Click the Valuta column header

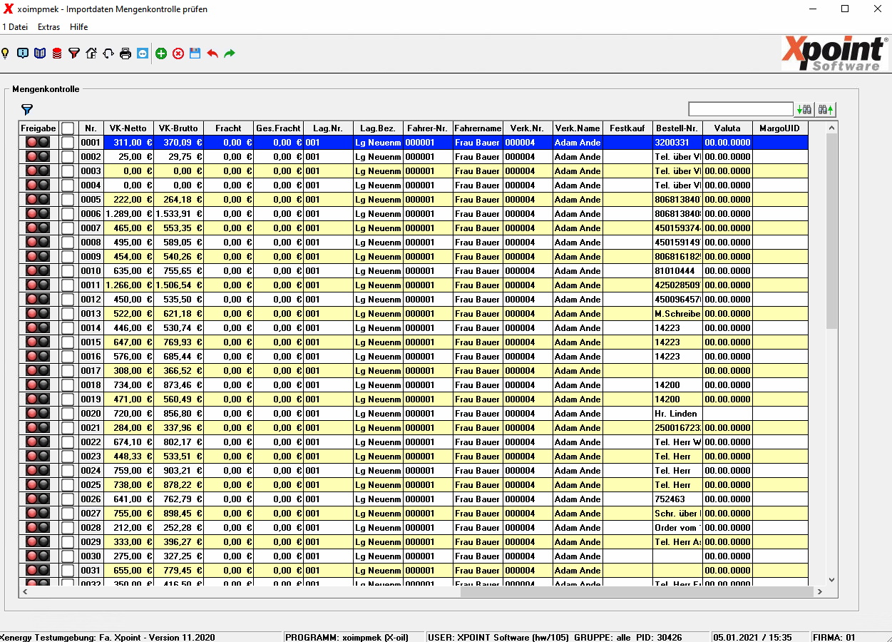pyautogui.click(x=727, y=128)
